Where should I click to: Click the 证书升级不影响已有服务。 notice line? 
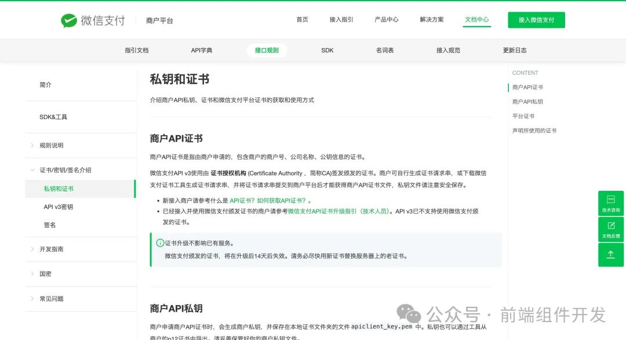(x=199, y=243)
